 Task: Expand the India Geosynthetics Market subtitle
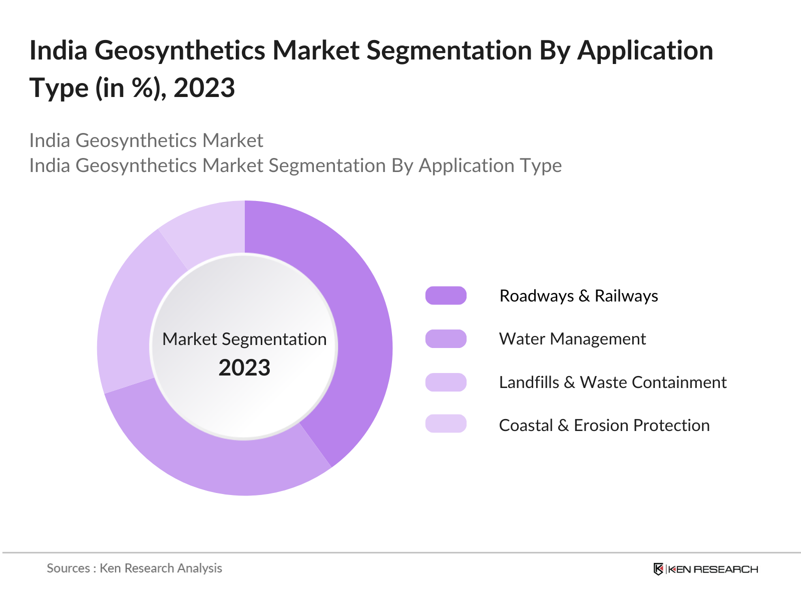pos(147,141)
